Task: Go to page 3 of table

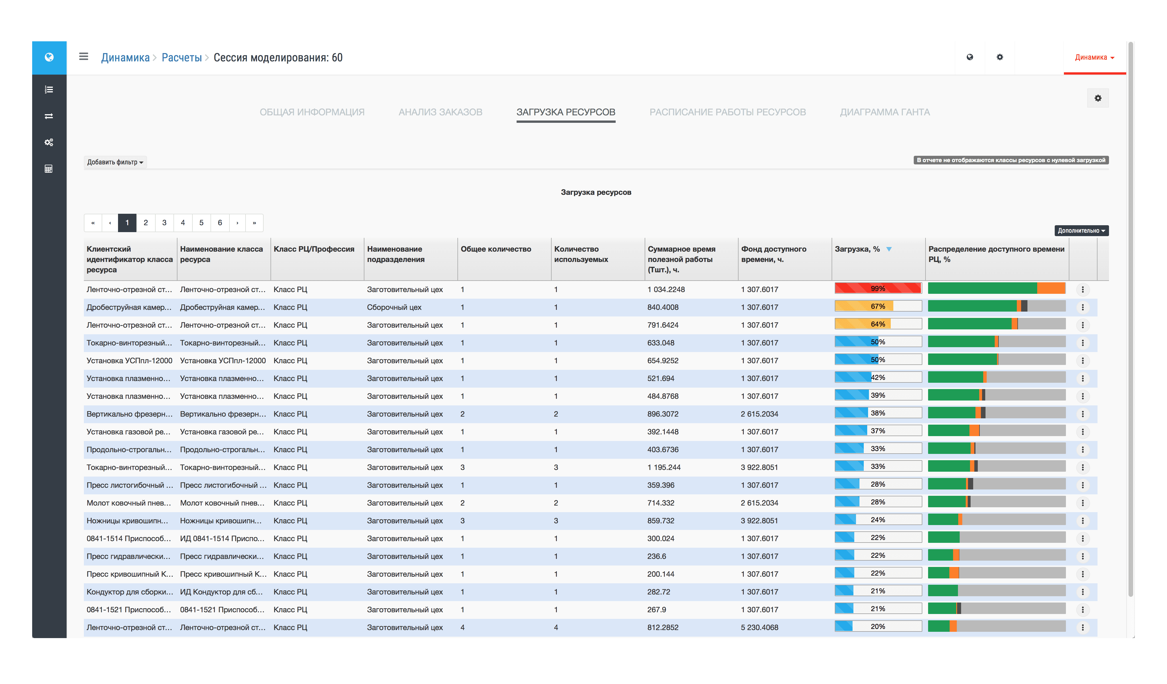Action: click(x=164, y=223)
